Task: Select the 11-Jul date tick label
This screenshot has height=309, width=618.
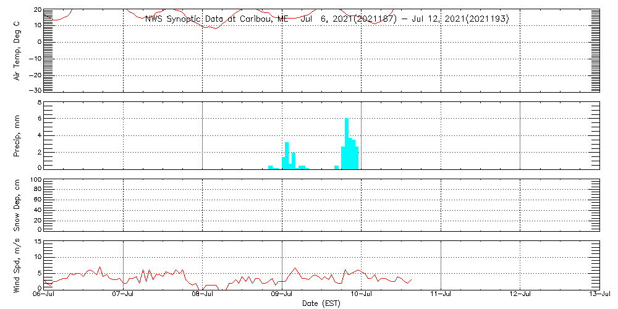Action: point(441,295)
